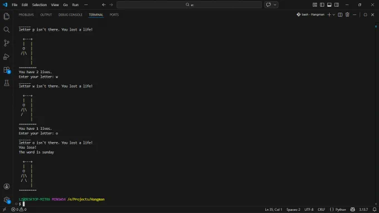Screen dimensions: 379x213
Task: Click the command center search box
Action: [x=189, y=4]
